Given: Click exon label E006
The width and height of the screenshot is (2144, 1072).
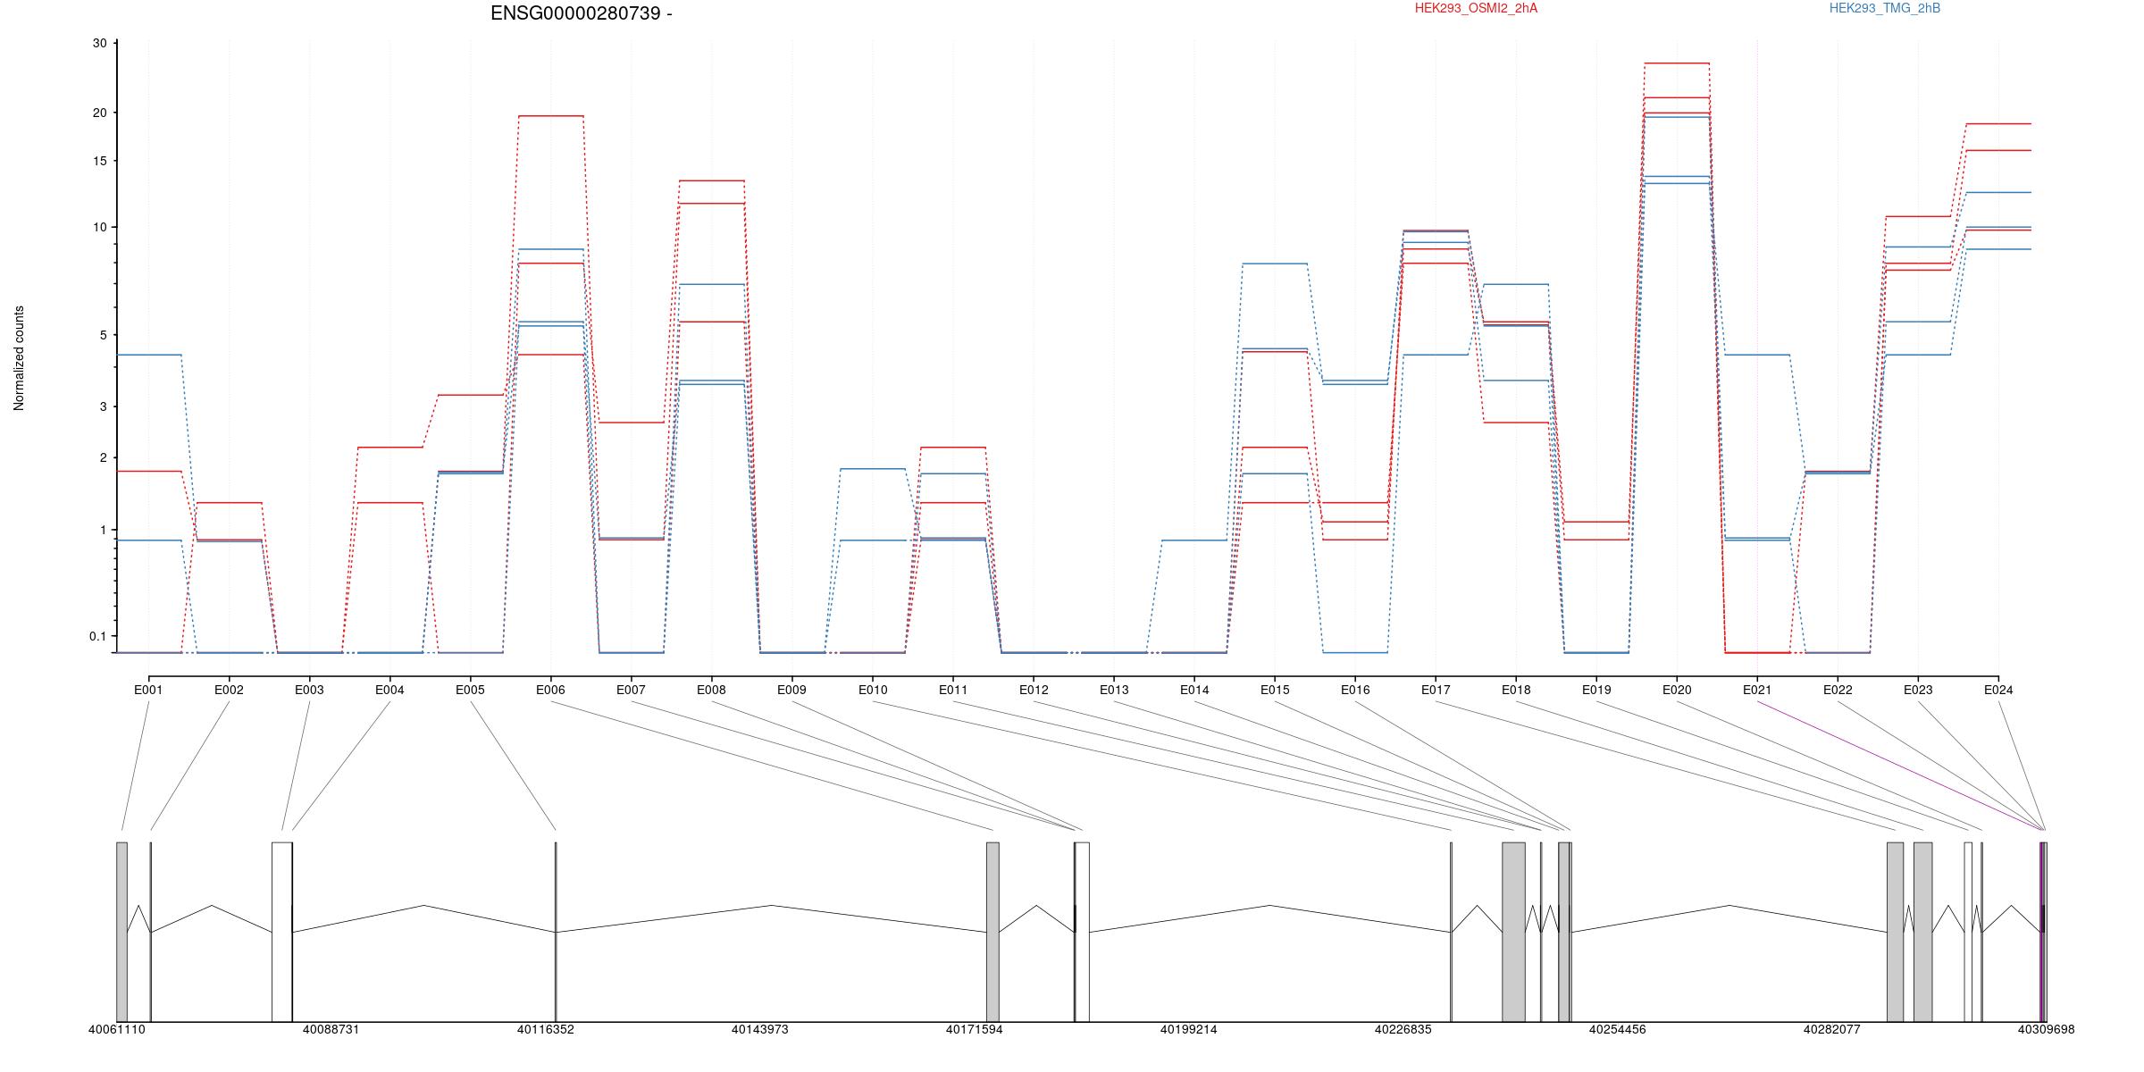Looking at the screenshot, I should pyautogui.click(x=550, y=690).
